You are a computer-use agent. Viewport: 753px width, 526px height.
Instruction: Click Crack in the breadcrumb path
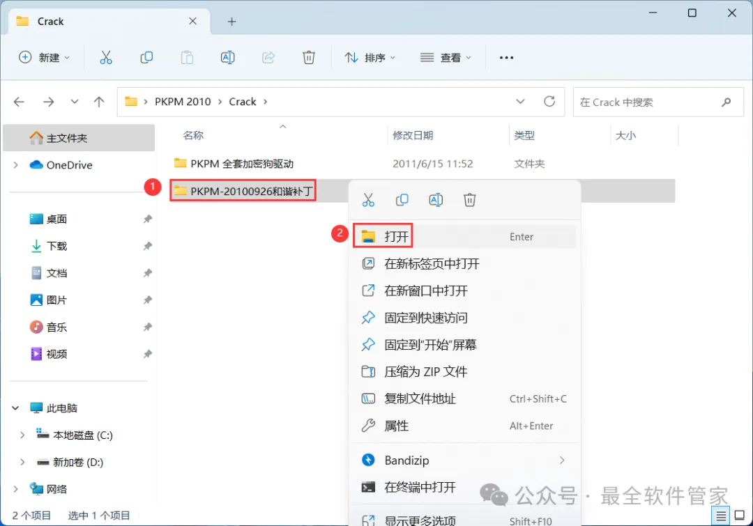point(243,102)
